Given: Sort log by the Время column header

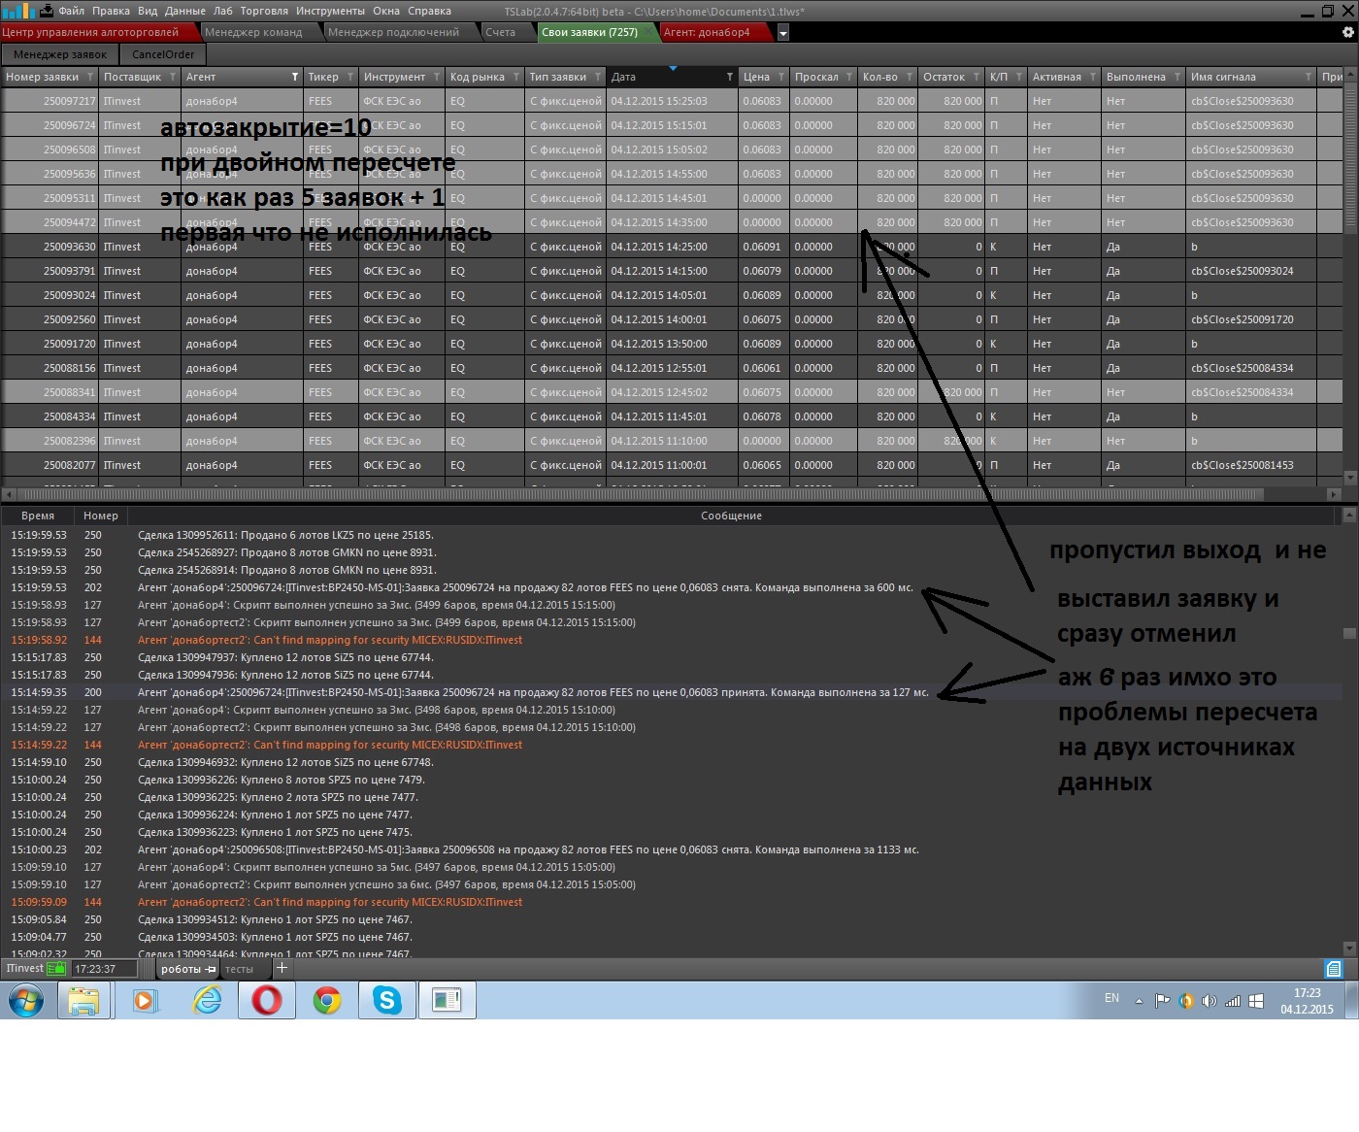Looking at the screenshot, I should click(38, 516).
